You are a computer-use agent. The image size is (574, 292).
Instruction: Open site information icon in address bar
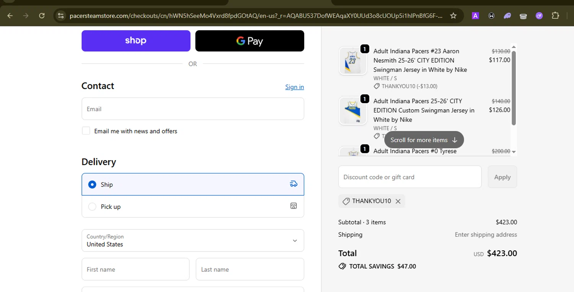coord(60,16)
